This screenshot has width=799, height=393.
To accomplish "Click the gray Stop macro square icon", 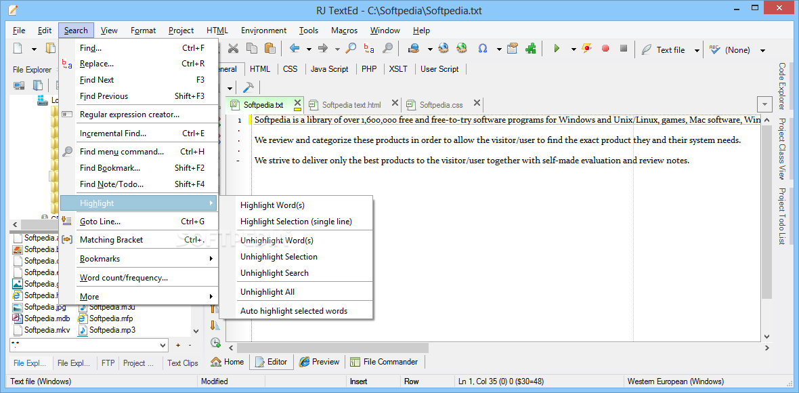I will 623,48.
